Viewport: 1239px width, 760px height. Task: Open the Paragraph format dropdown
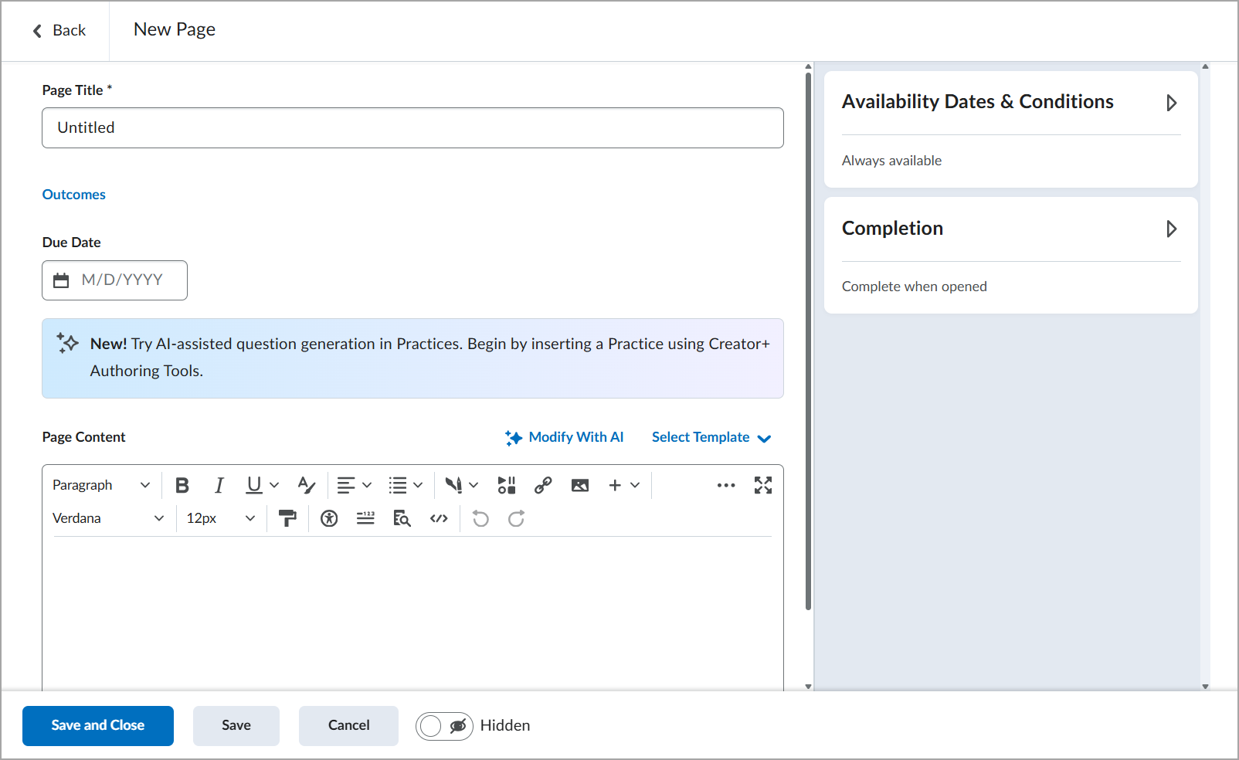tap(101, 485)
